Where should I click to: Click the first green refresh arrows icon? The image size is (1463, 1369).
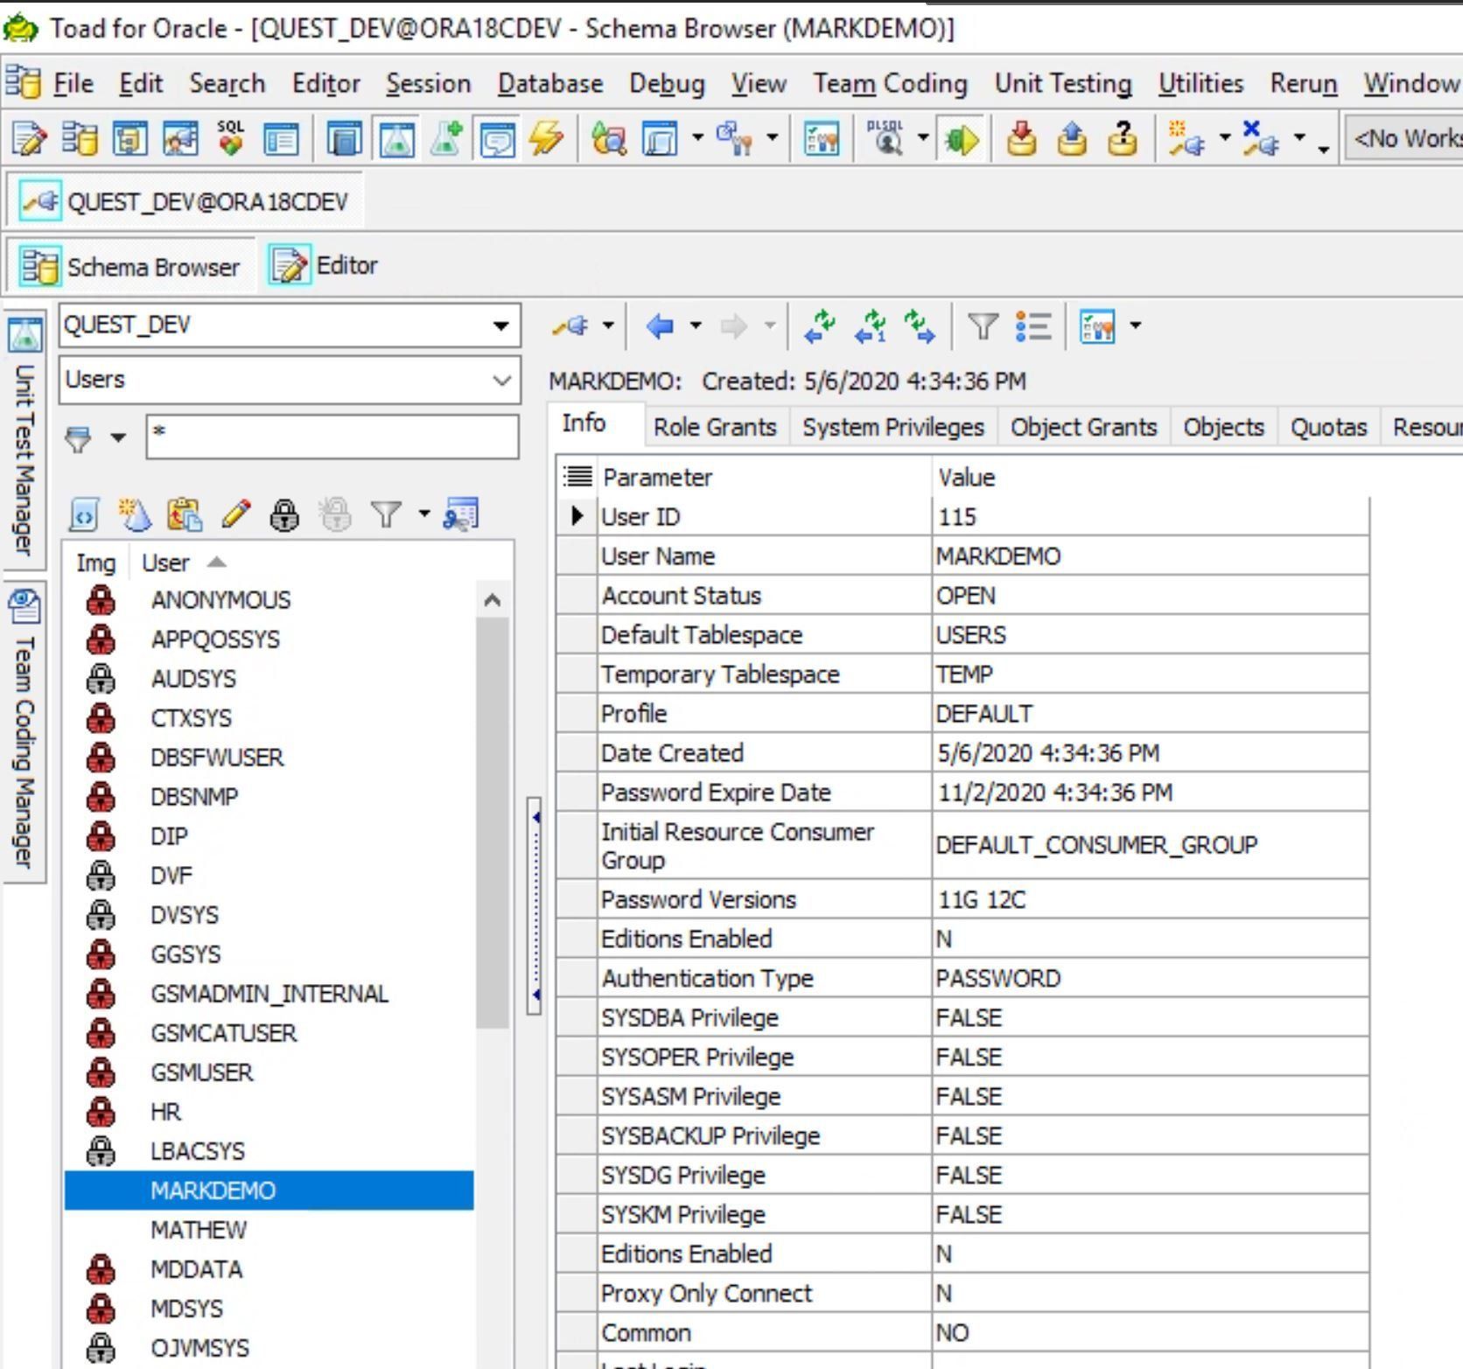(x=820, y=326)
